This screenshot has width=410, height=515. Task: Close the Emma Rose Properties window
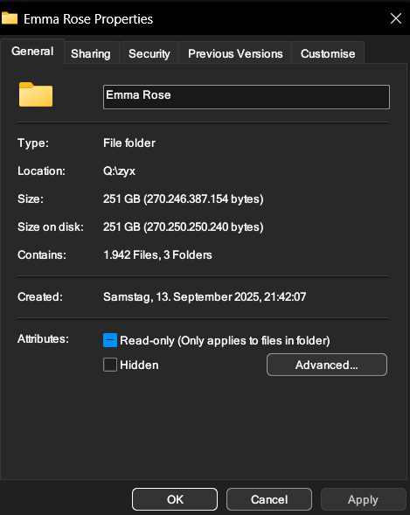click(x=396, y=18)
